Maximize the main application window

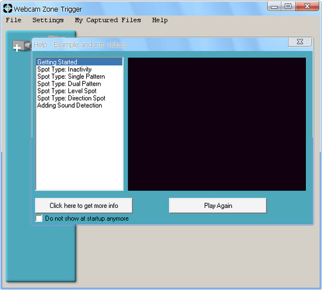point(288,6)
